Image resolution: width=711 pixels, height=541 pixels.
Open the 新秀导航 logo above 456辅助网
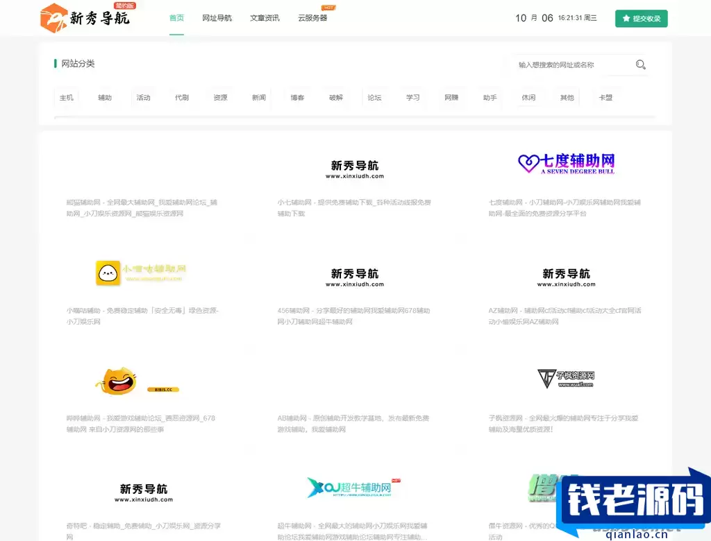tap(355, 277)
